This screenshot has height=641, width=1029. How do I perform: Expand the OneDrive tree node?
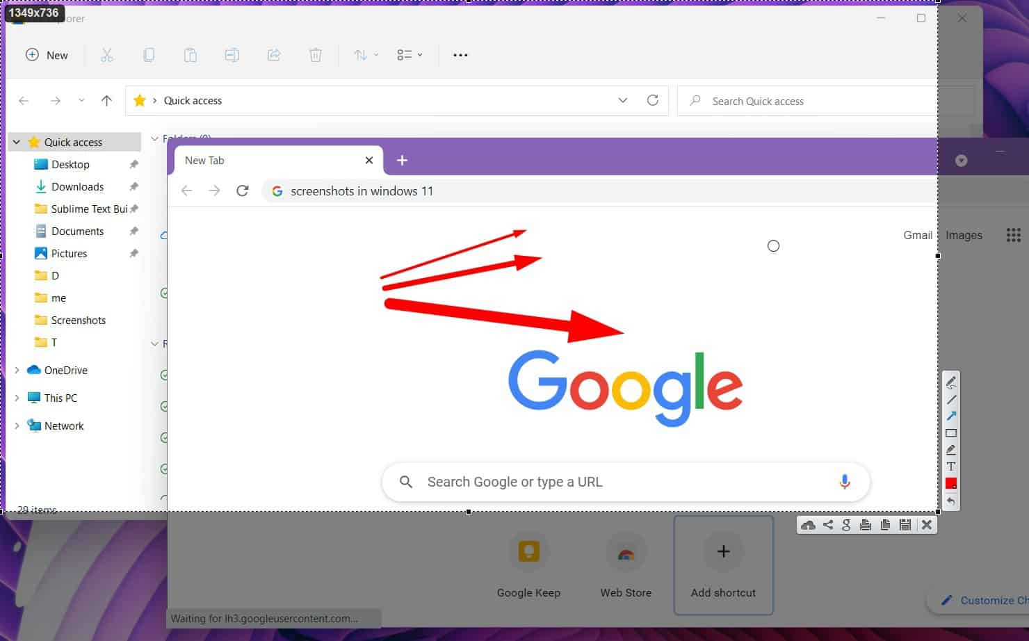coord(17,371)
